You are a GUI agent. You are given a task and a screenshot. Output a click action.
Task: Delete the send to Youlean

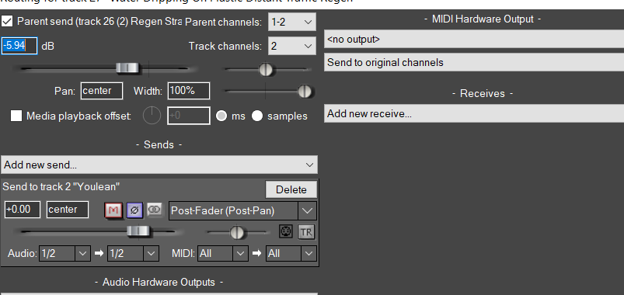[291, 189]
